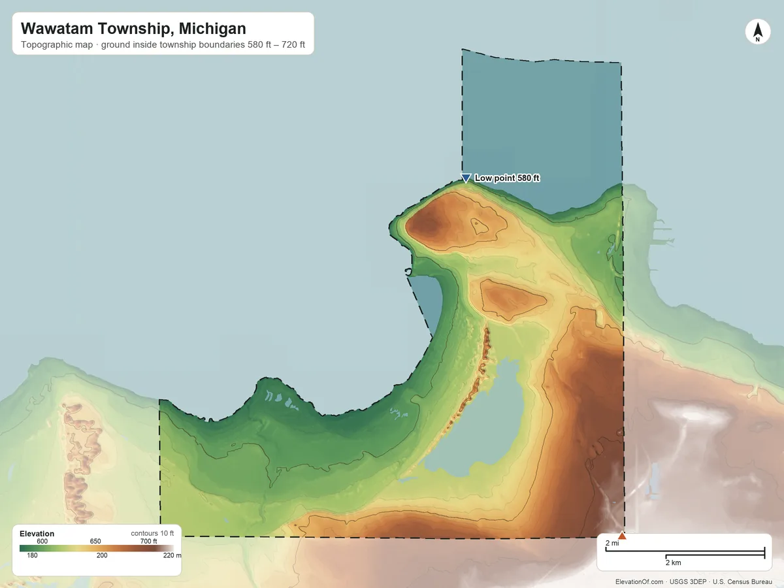Click the 'USGS 3DEP' attribution text
Image resolution: width=784 pixels, height=588 pixels.
(x=689, y=581)
